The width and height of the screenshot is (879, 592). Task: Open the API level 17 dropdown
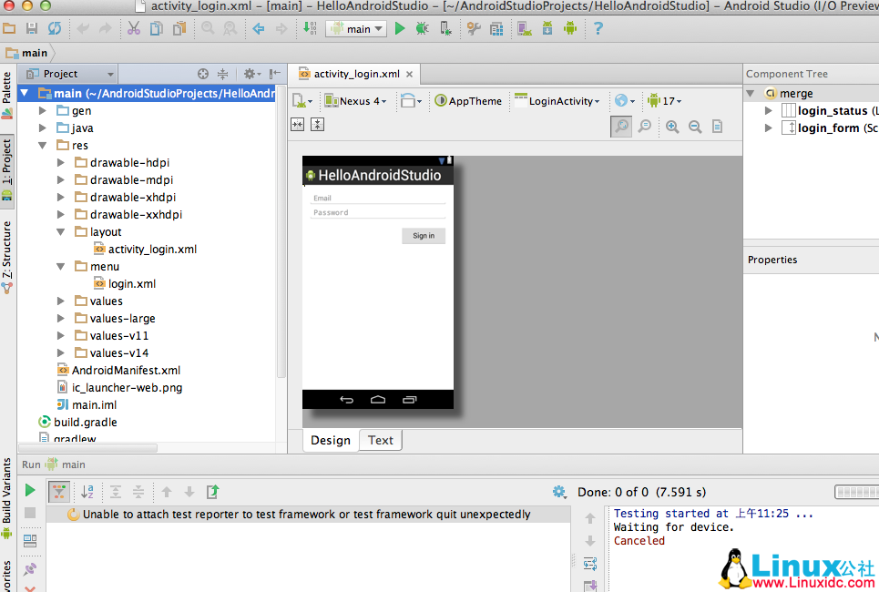pos(665,101)
